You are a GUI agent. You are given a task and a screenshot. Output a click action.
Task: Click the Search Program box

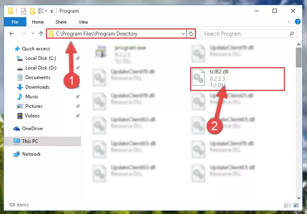pos(248,34)
